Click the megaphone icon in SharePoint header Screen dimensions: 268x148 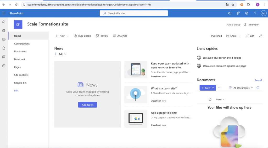[x=230, y=13]
